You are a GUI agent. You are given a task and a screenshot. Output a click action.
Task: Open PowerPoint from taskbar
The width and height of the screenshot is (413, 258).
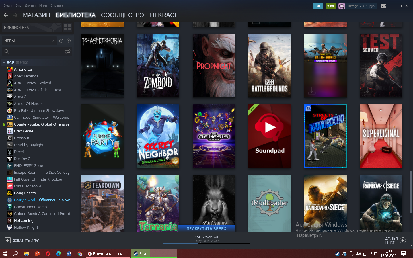[37, 254]
